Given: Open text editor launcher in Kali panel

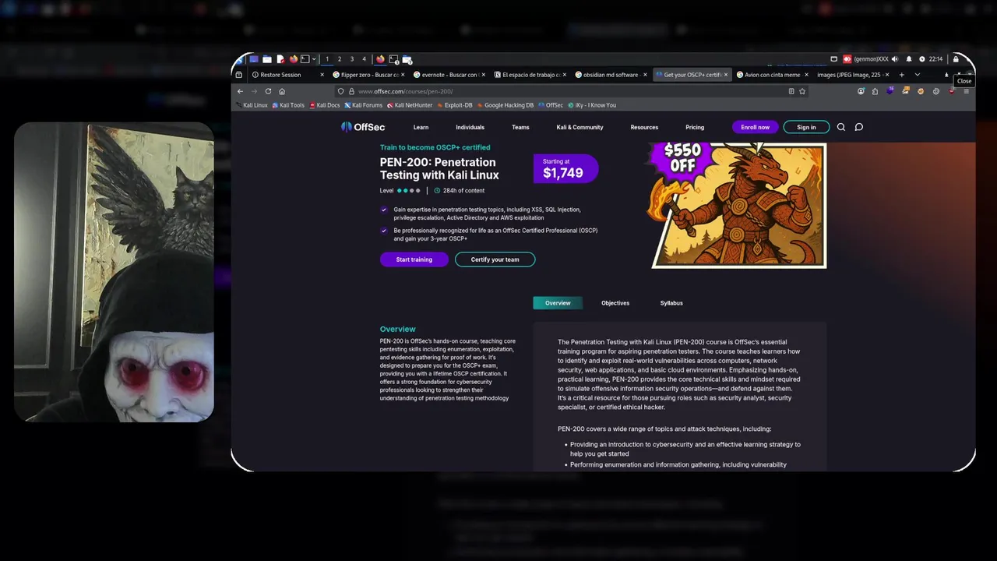Looking at the screenshot, I should pyautogui.click(x=280, y=59).
